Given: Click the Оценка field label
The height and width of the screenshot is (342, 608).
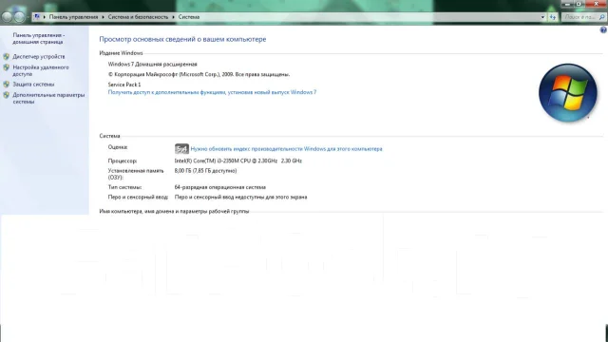Looking at the screenshot, I should coord(118,147).
